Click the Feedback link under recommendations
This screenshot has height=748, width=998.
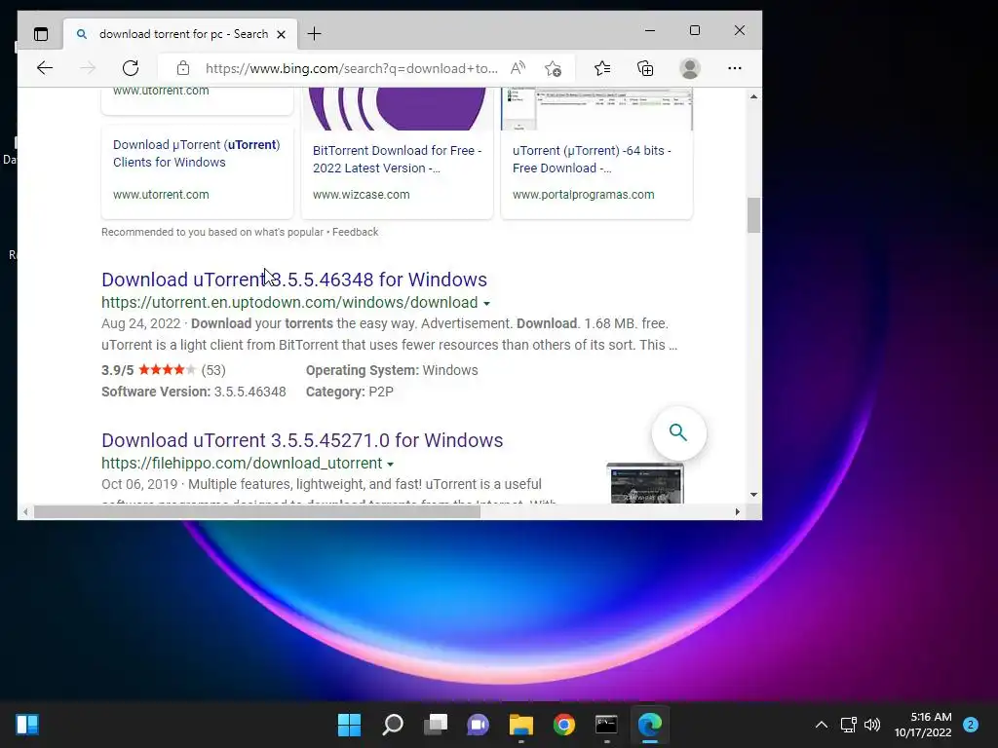tap(355, 232)
